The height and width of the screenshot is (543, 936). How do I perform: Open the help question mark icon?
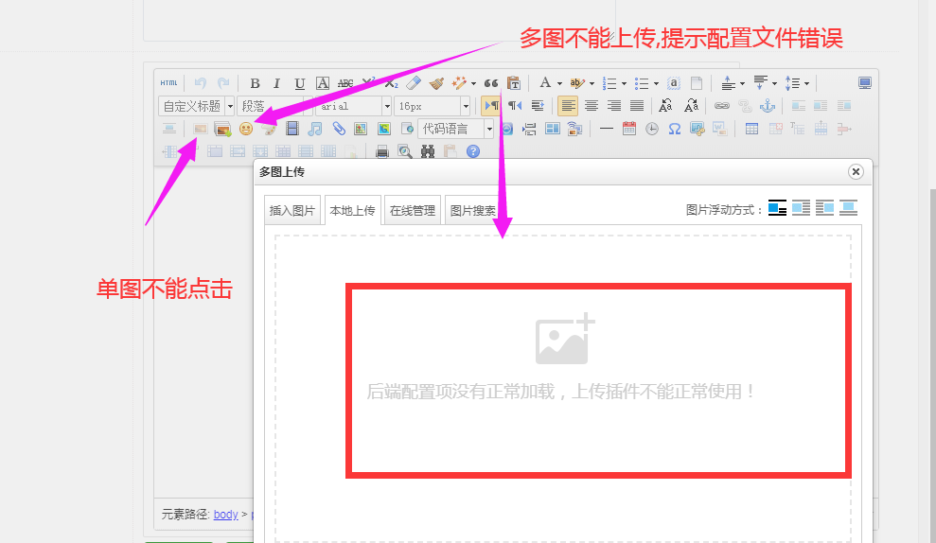click(x=473, y=151)
